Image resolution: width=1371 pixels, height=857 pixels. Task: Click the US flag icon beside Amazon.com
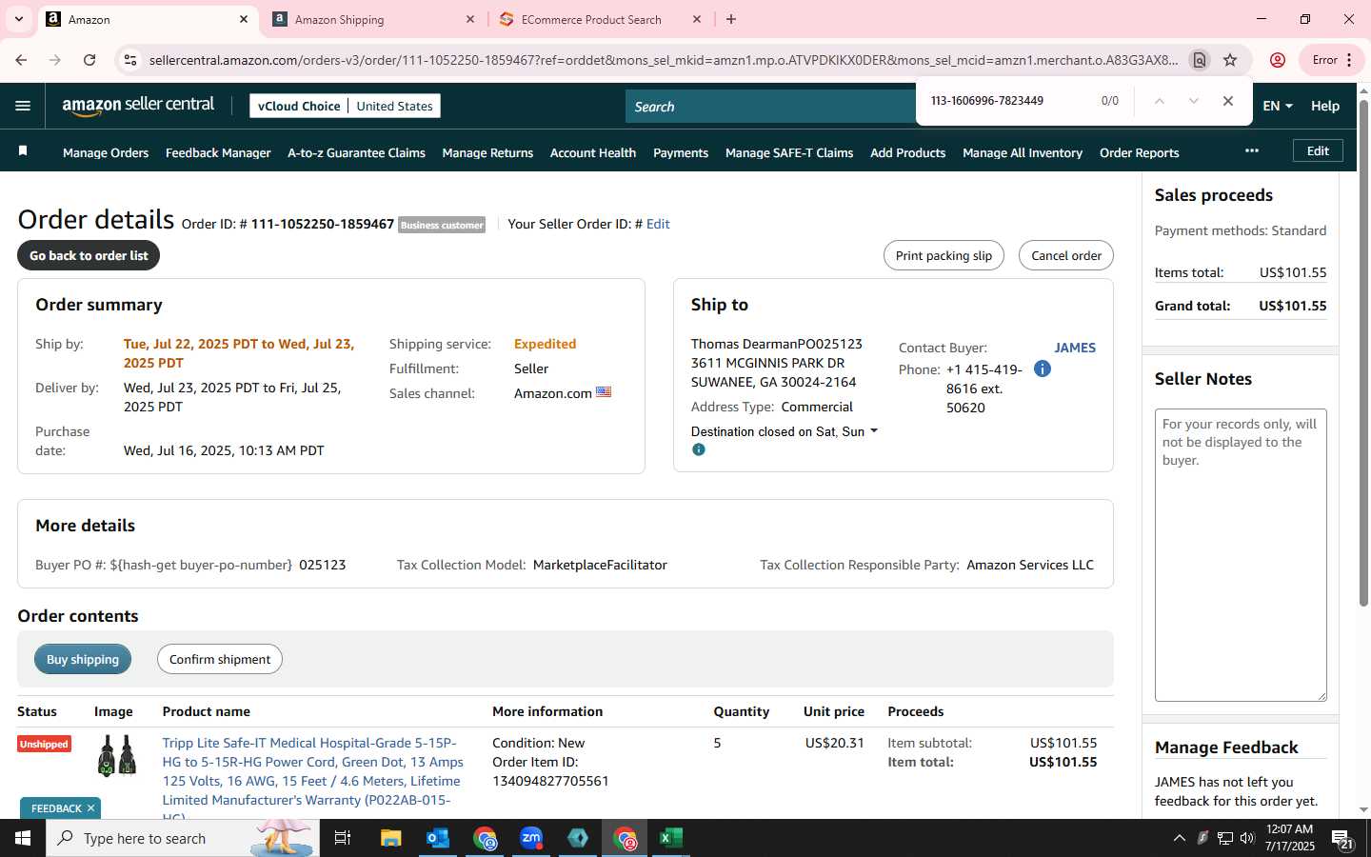(604, 392)
